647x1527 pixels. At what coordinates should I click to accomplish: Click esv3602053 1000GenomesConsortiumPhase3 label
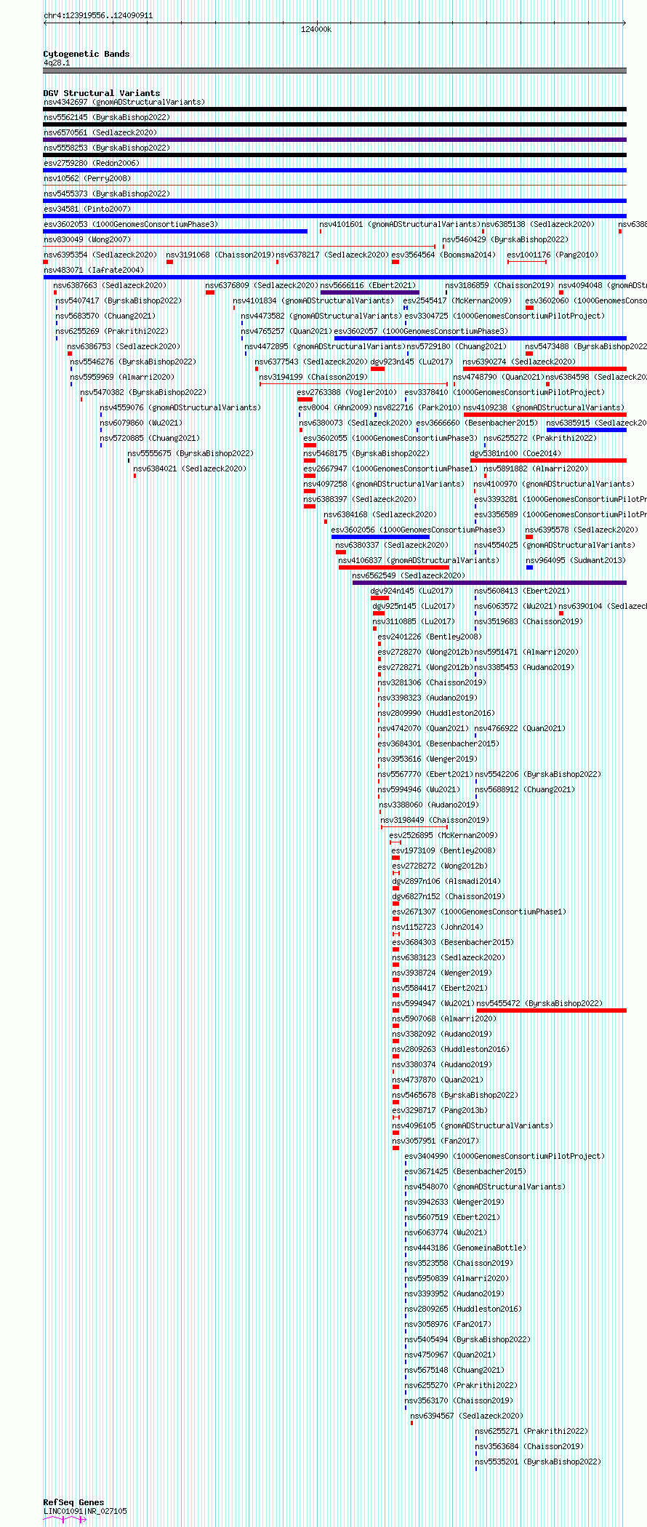(131, 224)
